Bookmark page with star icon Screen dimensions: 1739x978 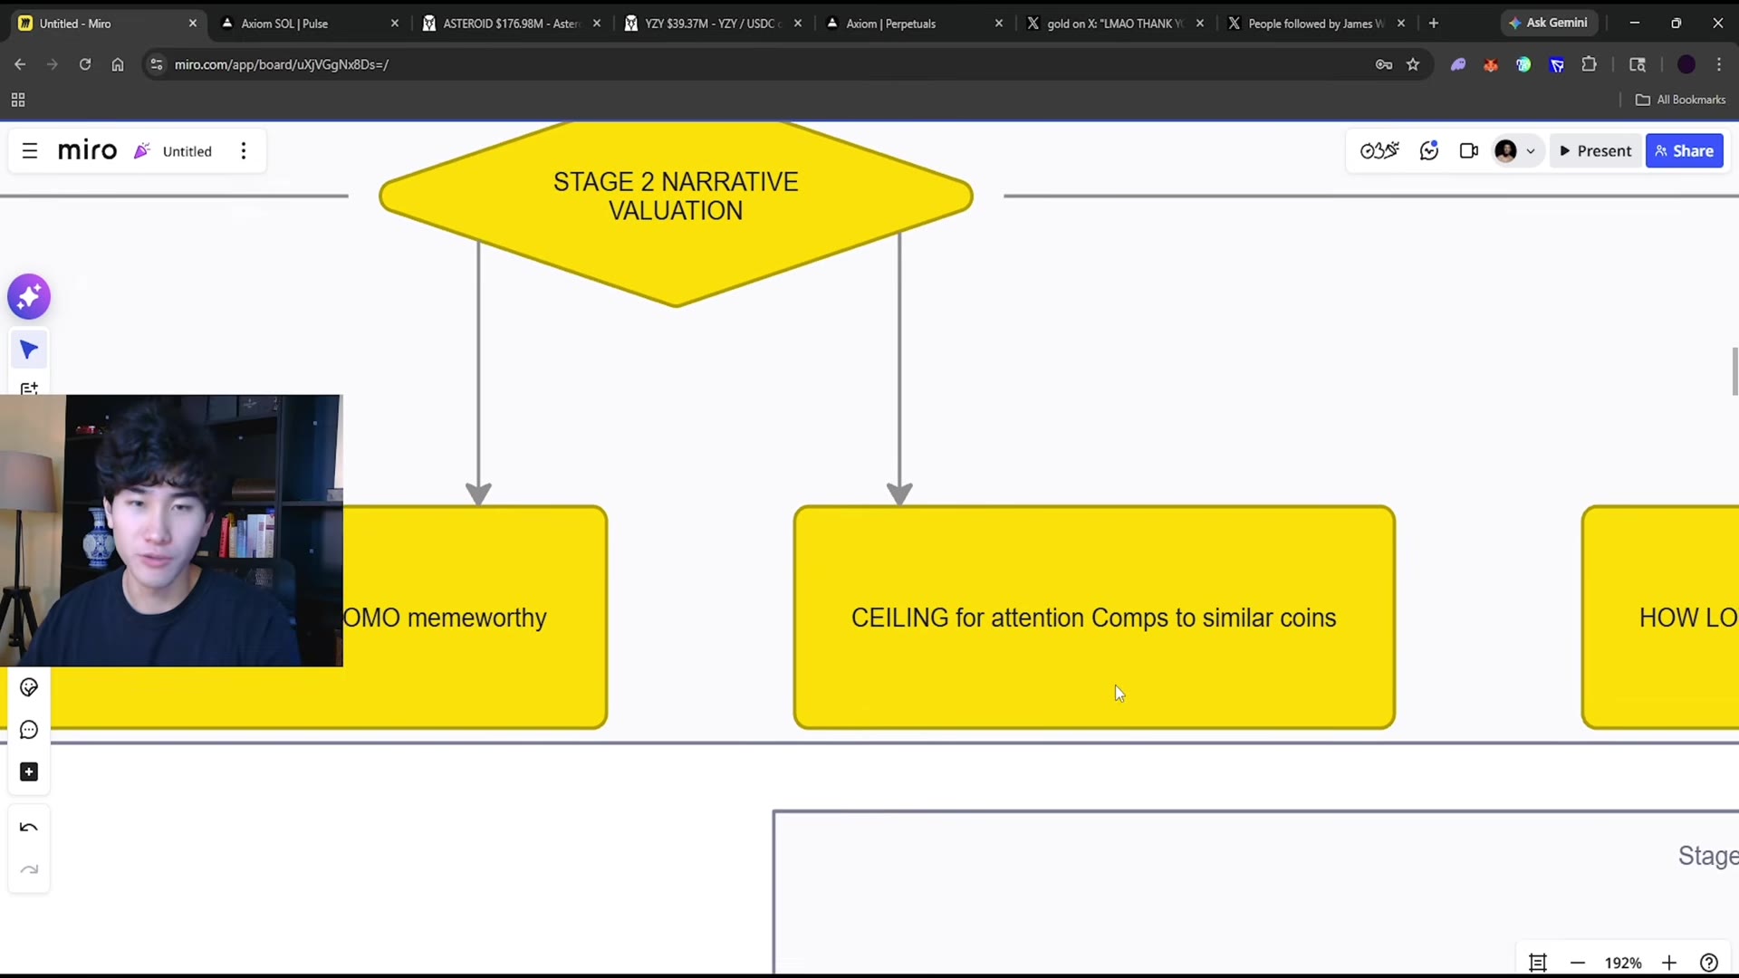(x=1413, y=64)
